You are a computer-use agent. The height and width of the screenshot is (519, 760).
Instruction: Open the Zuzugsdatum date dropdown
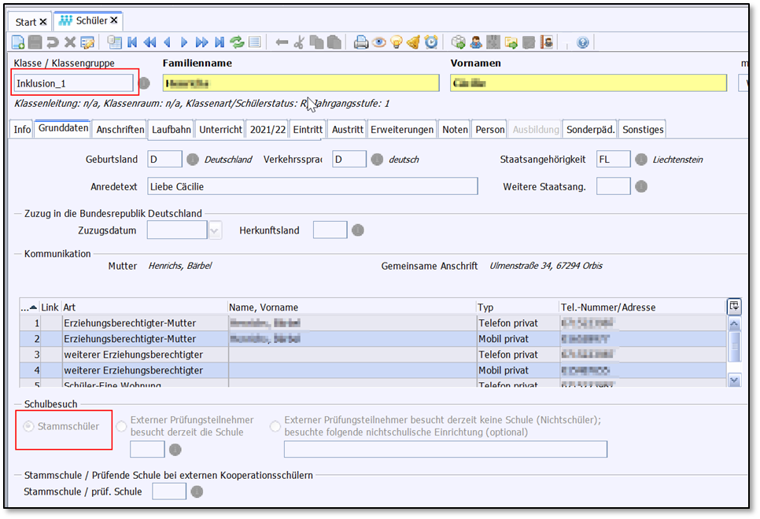tap(215, 230)
